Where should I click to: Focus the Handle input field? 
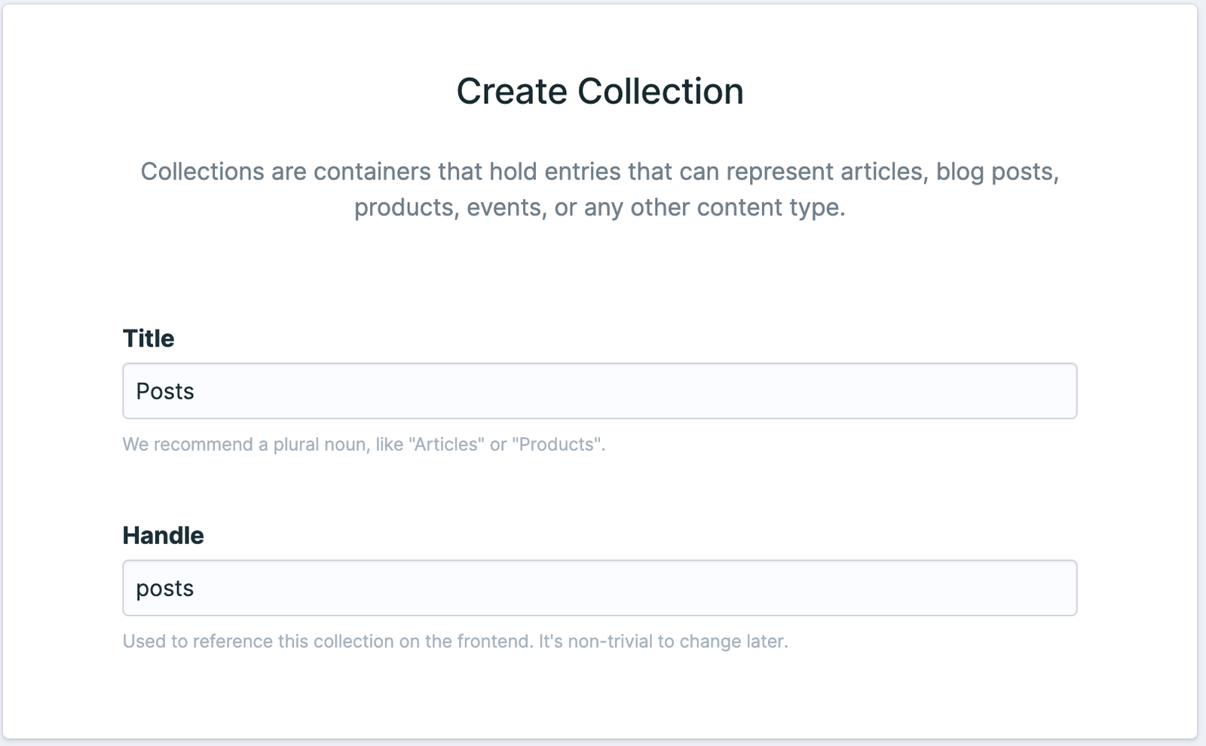599,588
